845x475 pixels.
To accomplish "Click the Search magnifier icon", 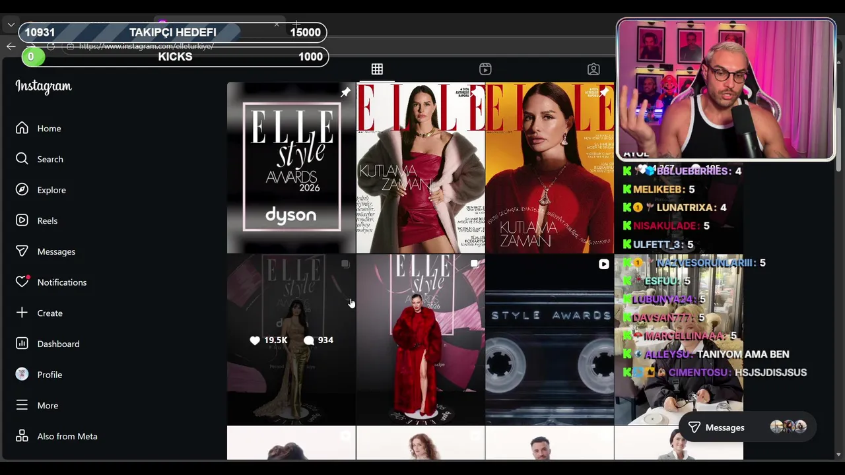I will click(22, 159).
